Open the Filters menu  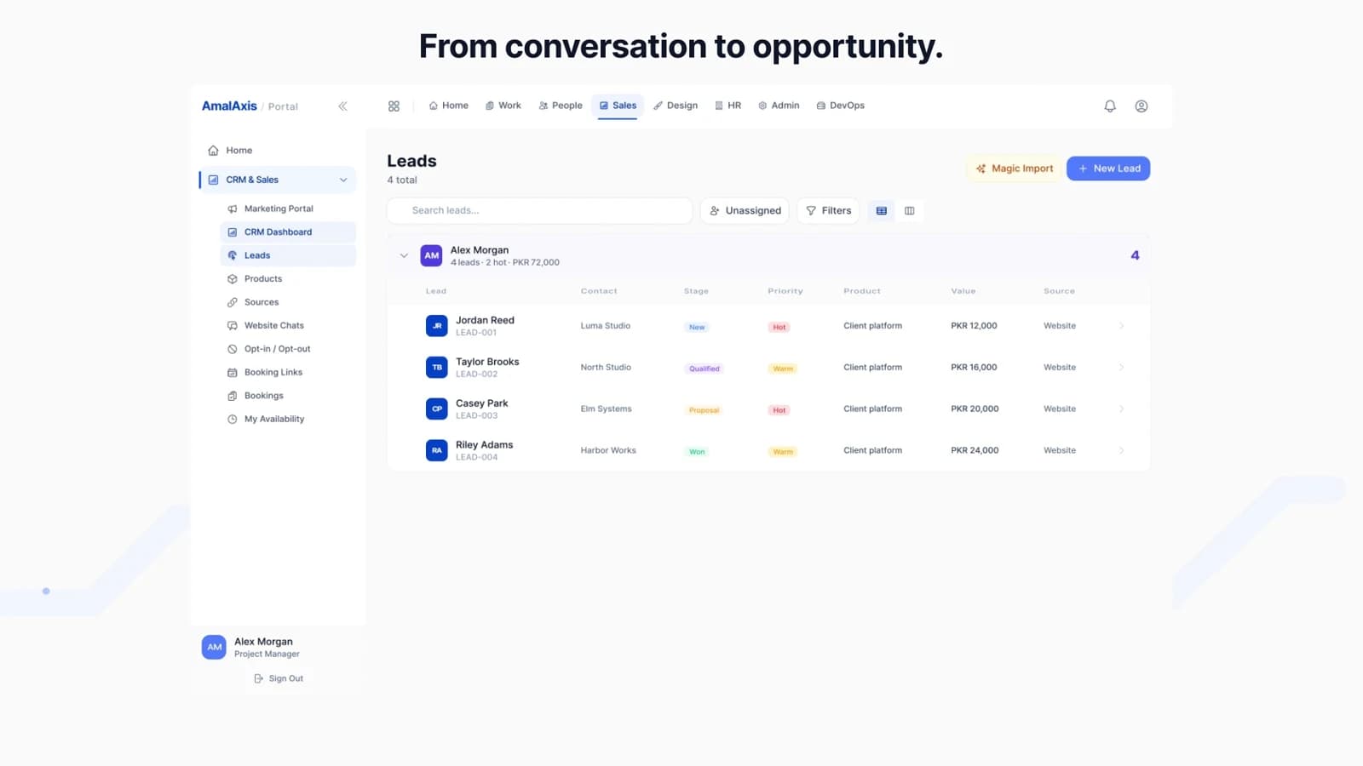pyautogui.click(x=828, y=211)
